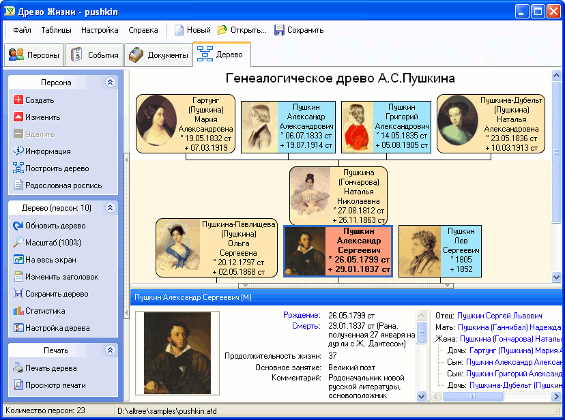Click the Сохранить floppy disk toolbar icon
This screenshot has width=565, height=420.
tap(279, 30)
